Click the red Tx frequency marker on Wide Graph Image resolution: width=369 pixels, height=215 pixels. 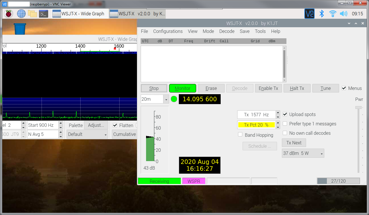(115, 49)
